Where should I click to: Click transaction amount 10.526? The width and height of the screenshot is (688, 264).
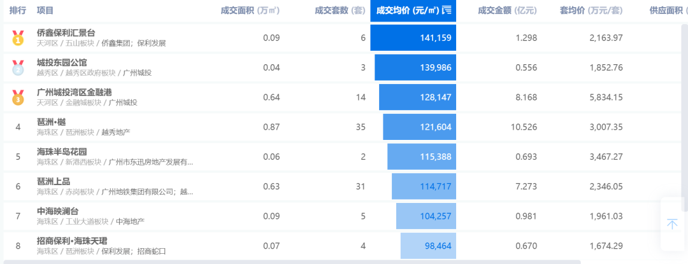pos(524,127)
